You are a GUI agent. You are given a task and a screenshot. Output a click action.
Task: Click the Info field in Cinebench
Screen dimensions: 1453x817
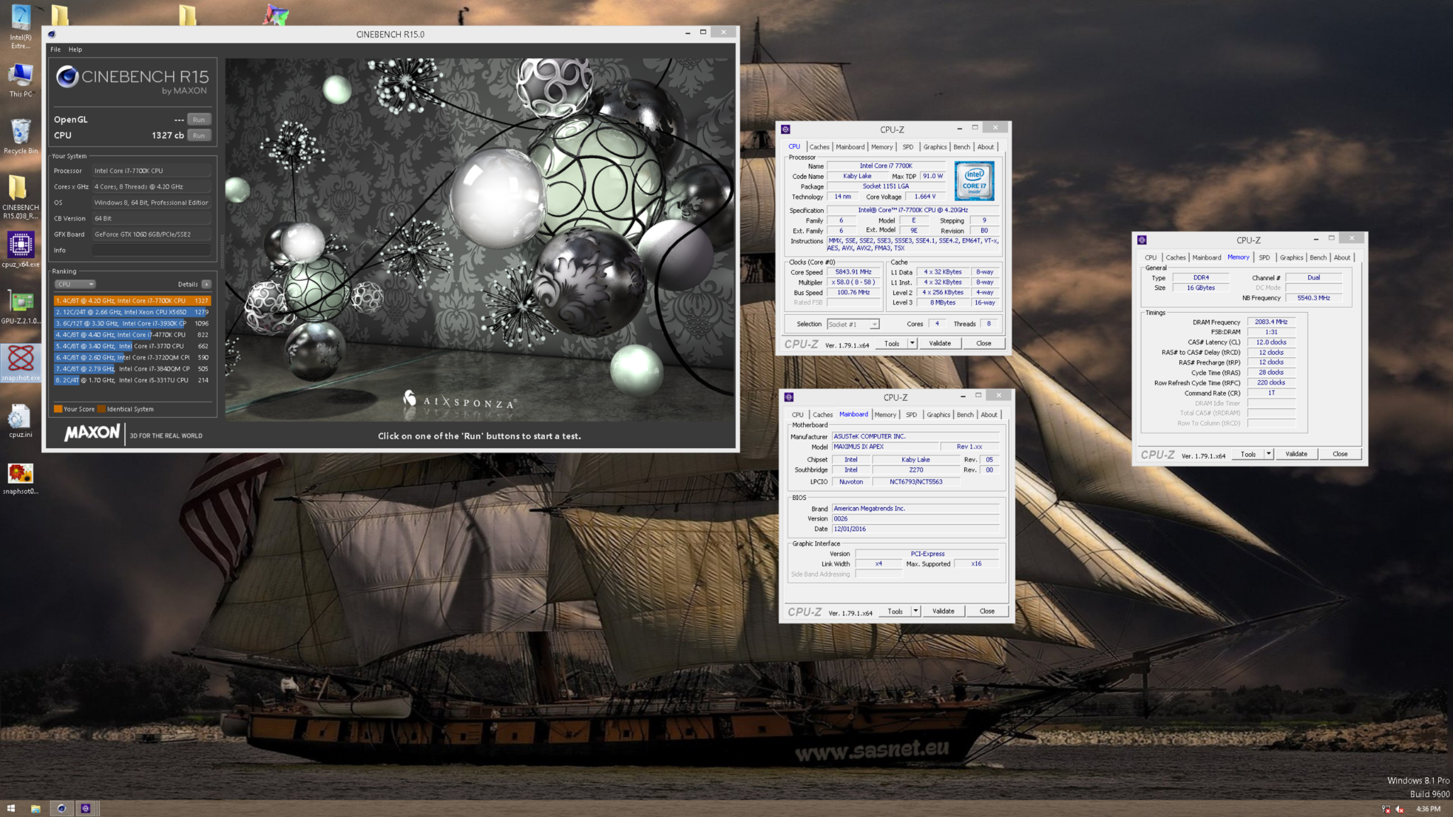point(152,250)
